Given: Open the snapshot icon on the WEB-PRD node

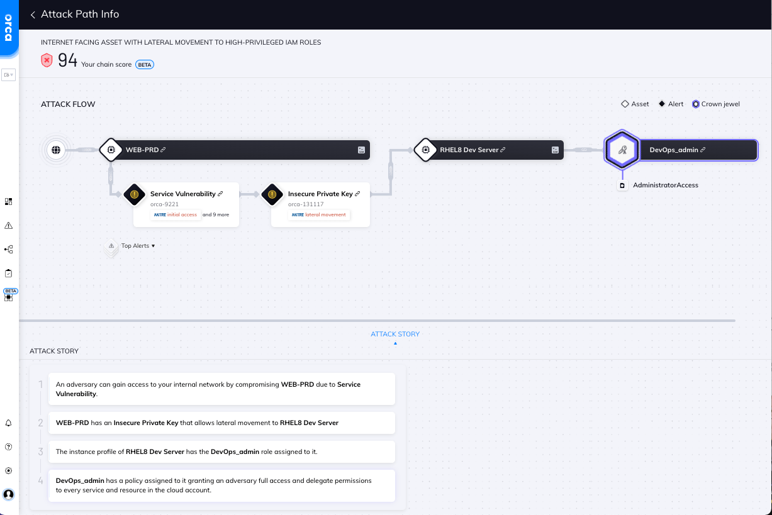Looking at the screenshot, I should coord(361,150).
